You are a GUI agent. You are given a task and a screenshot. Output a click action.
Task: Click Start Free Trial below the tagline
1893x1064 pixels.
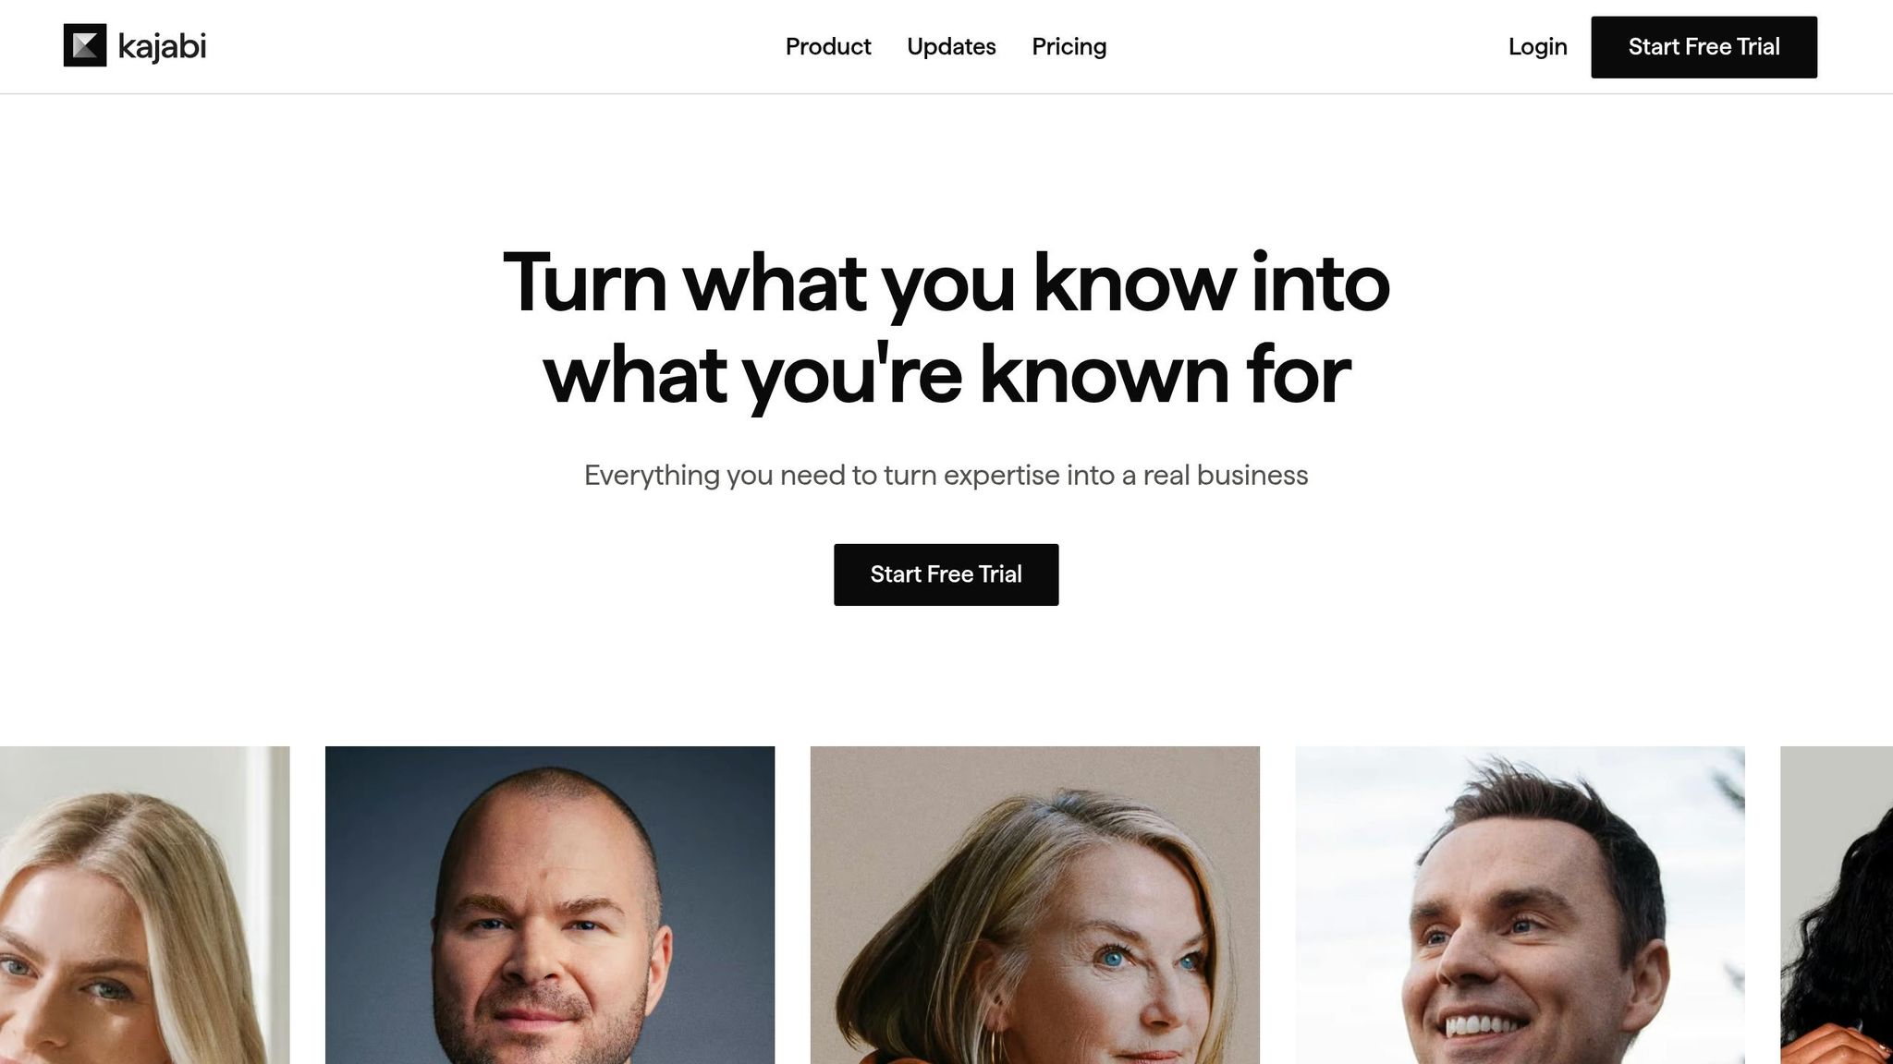(x=946, y=574)
